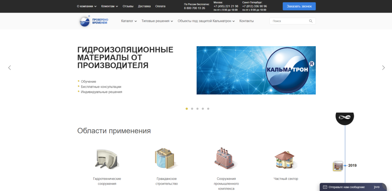Click the jivo logo in chat widget
The image size is (392, 191).
(x=377, y=187)
